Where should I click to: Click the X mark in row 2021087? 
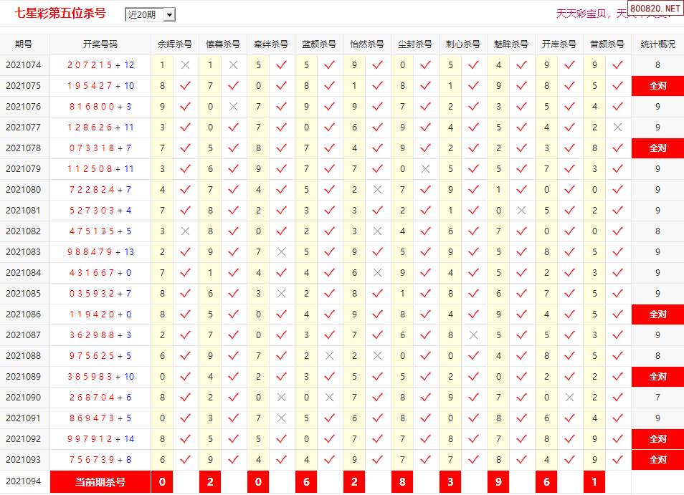tap(473, 335)
